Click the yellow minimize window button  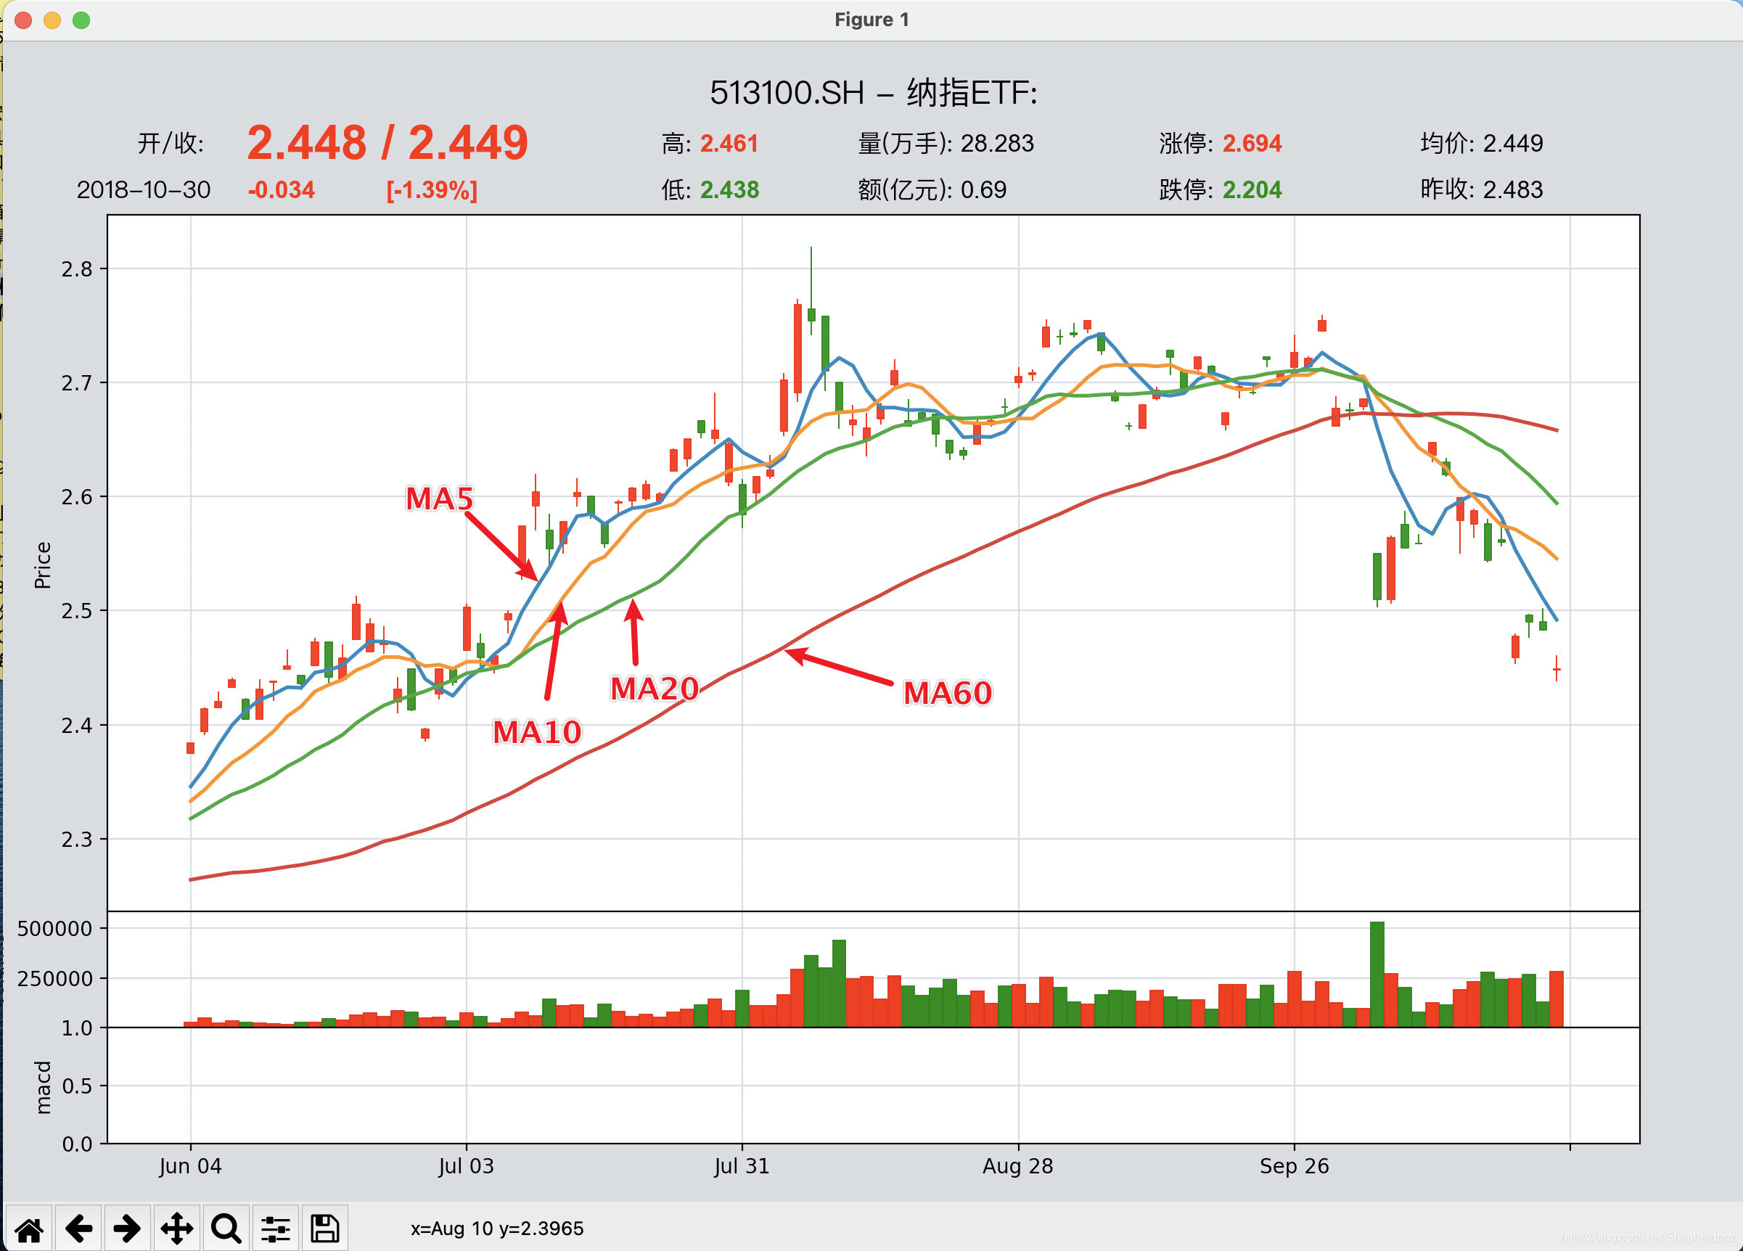click(x=52, y=20)
